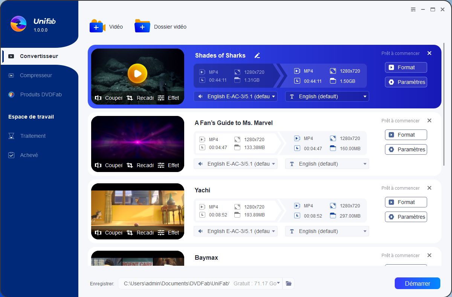Open the hamburger menu in title bar
Viewport: 452px width, 297px height.
pos(413,9)
